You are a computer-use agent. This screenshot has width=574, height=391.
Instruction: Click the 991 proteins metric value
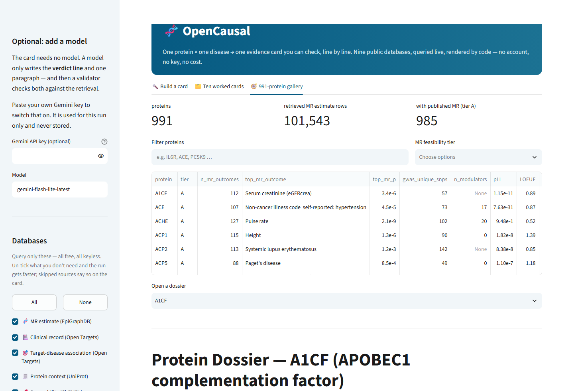pos(162,121)
